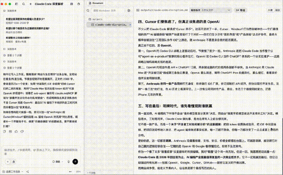Click the question 希望这篇深度稿件的篇幅大致是多少?

click(25, 19)
